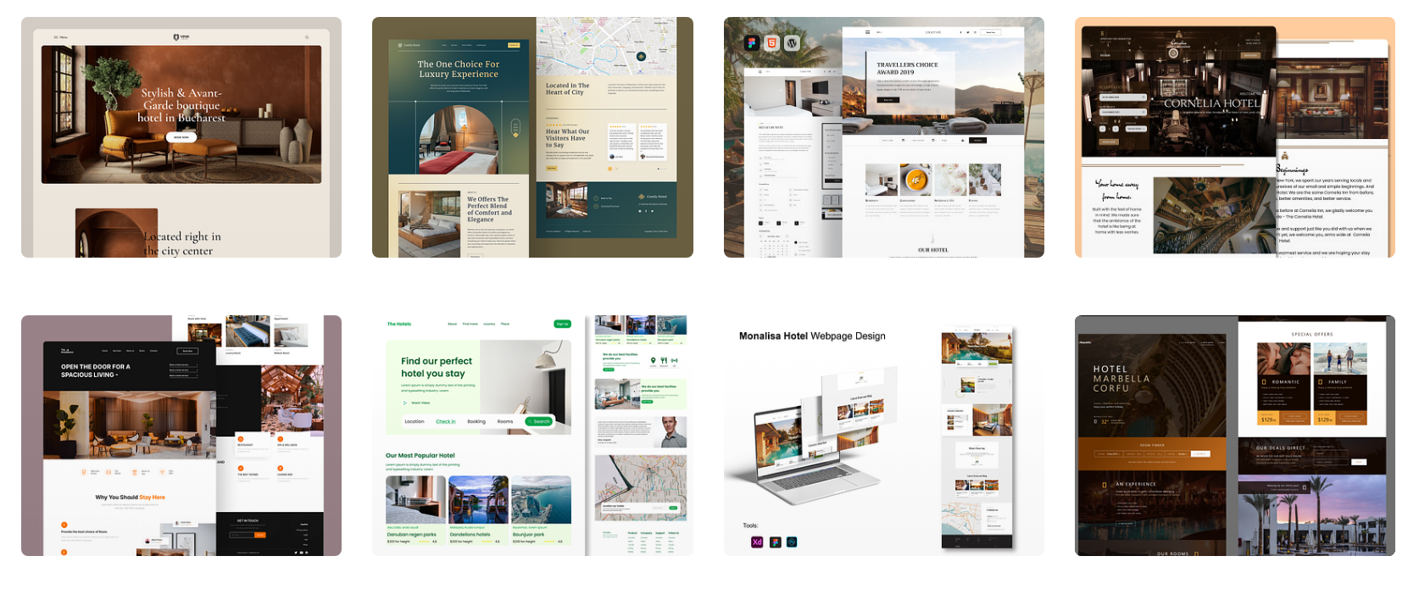The height and width of the screenshot is (595, 1408).
Task: Click the map location pin on the Comfy Hotel map
Action: coord(641,57)
